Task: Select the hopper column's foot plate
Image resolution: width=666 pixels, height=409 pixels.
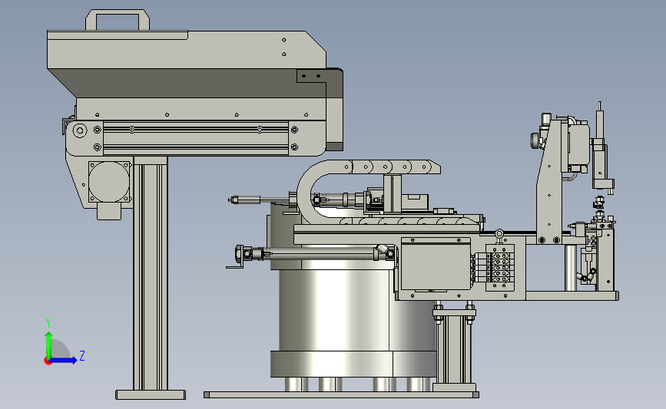Action: (x=151, y=394)
